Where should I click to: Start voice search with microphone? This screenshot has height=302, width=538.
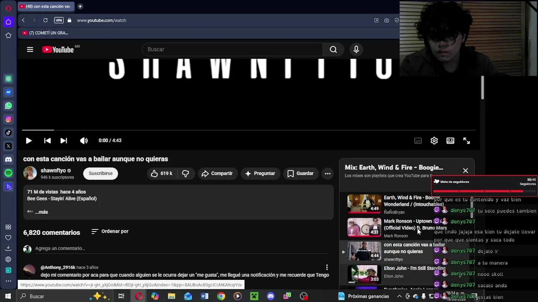(356, 49)
